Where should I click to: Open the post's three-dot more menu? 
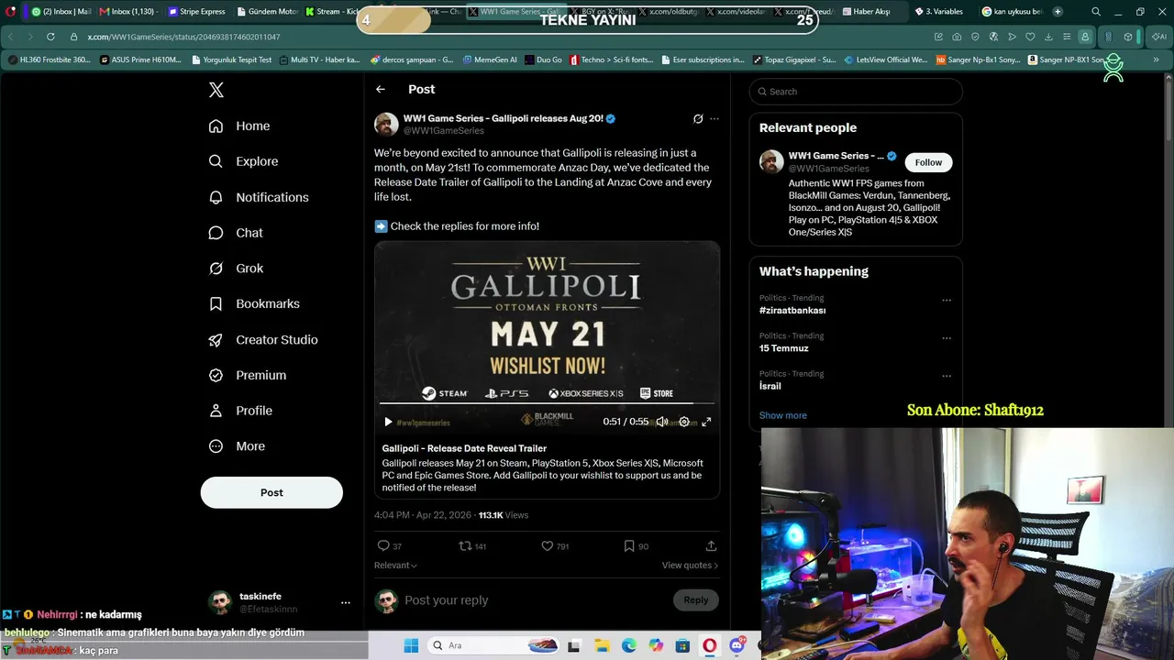pos(714,119)
